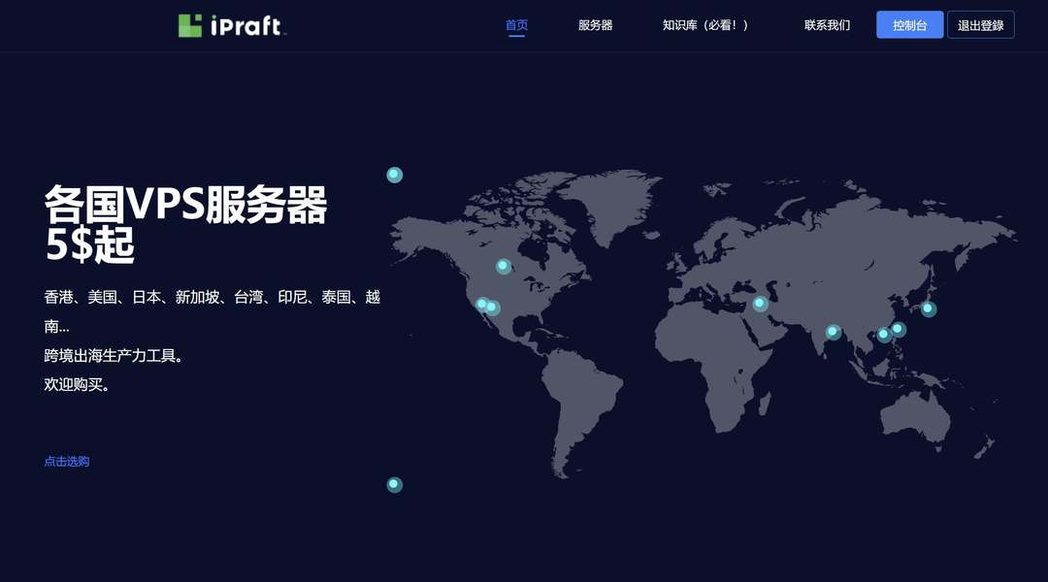Select the Canada location marker on the map
1048x582 pixels.
click(503, 266)
